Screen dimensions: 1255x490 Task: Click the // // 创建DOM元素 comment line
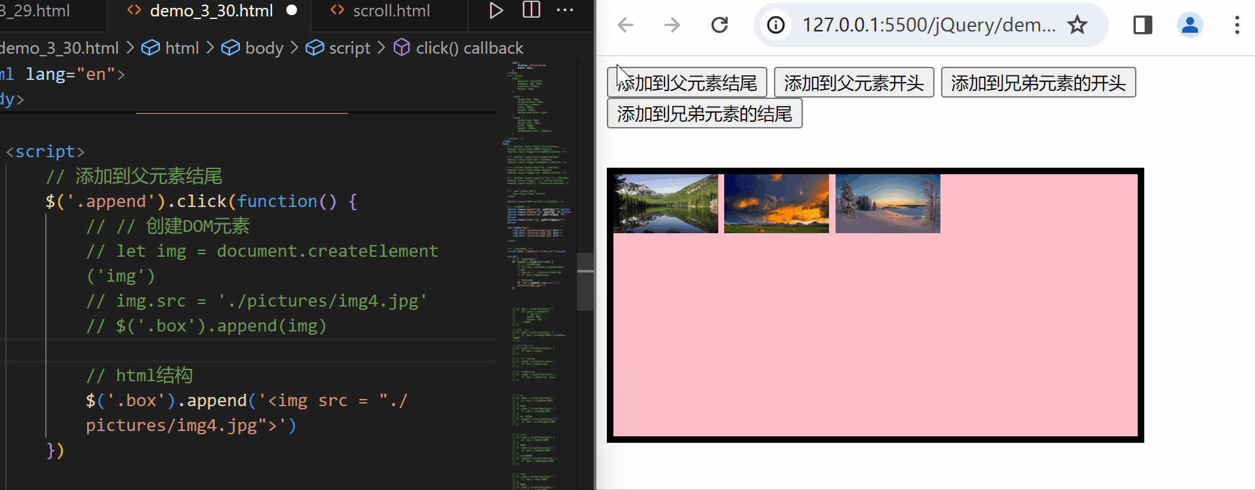168,226
